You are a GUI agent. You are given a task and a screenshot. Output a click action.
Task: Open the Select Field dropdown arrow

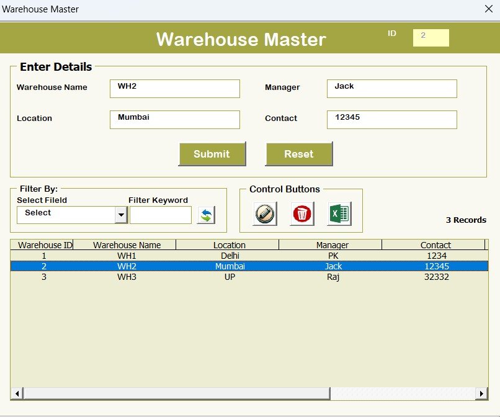121,215
